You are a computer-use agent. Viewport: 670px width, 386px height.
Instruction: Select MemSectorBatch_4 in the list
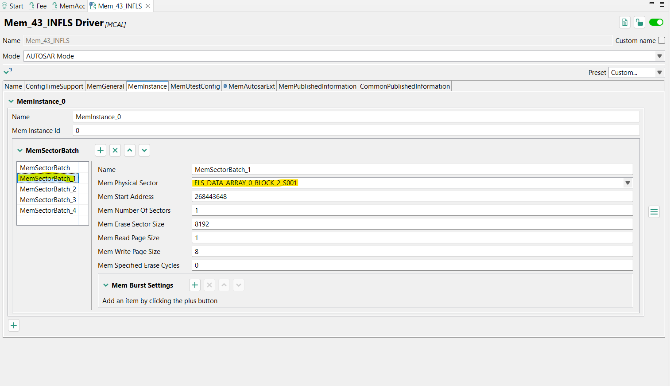coord(48,211)
